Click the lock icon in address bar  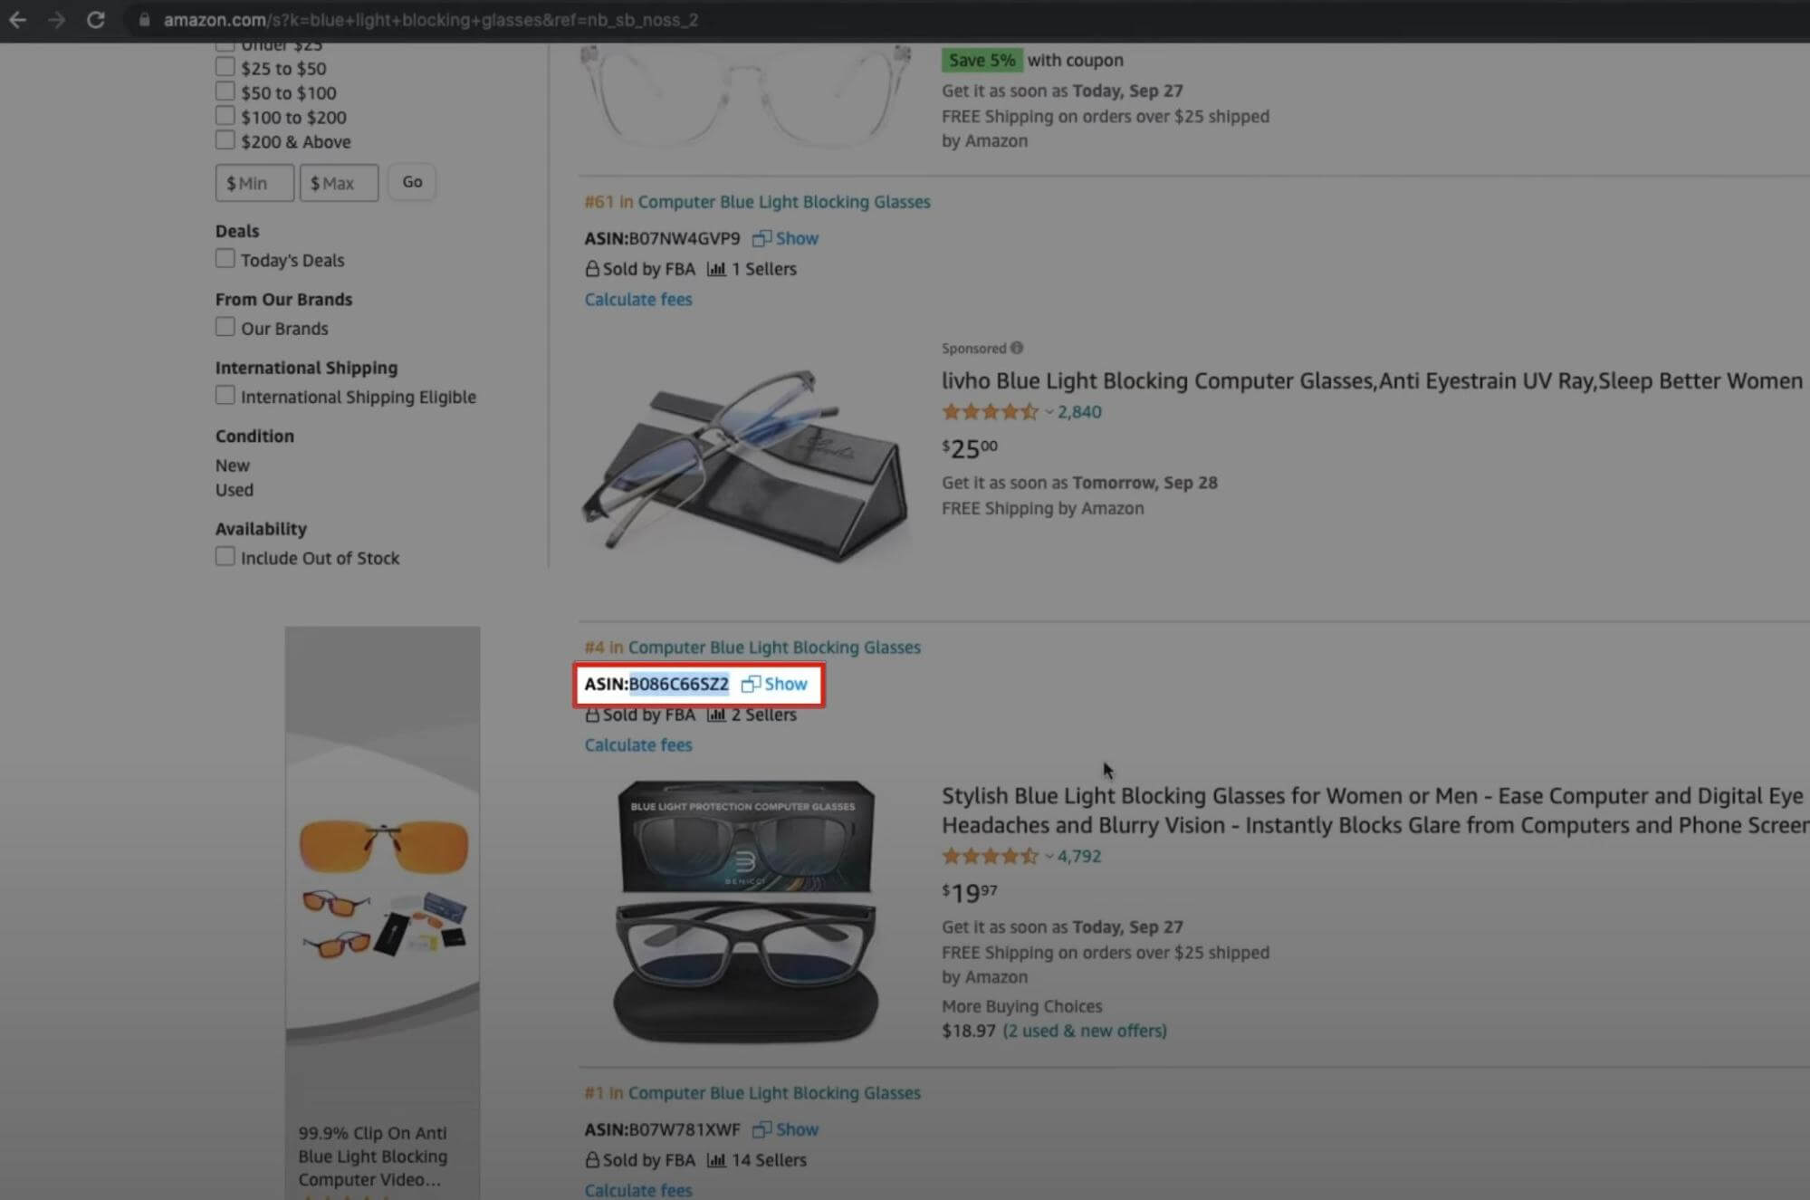click(x=143, y=19)
